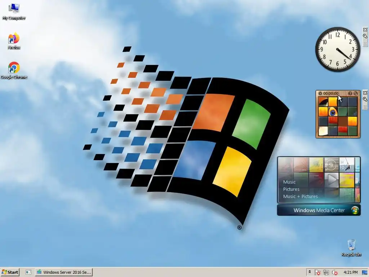Select the Google Chrome desktop shortcut

click(x=14, y=70)
